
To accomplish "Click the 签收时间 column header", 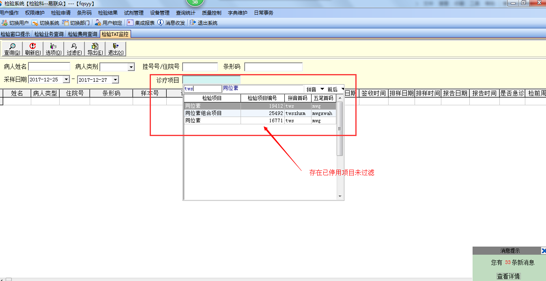I will pyautogui.click(x=373, y=93).
